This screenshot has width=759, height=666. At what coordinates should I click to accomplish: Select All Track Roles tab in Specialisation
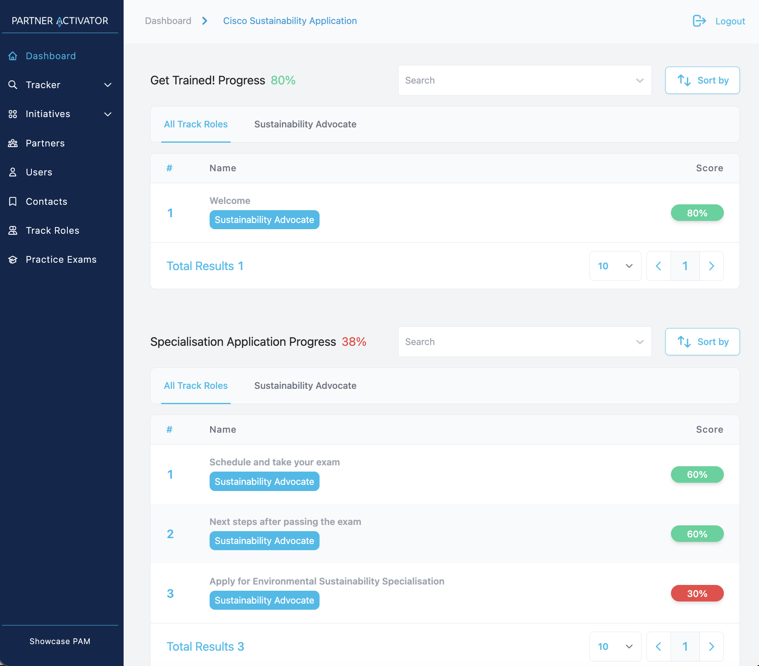(196, 386)
